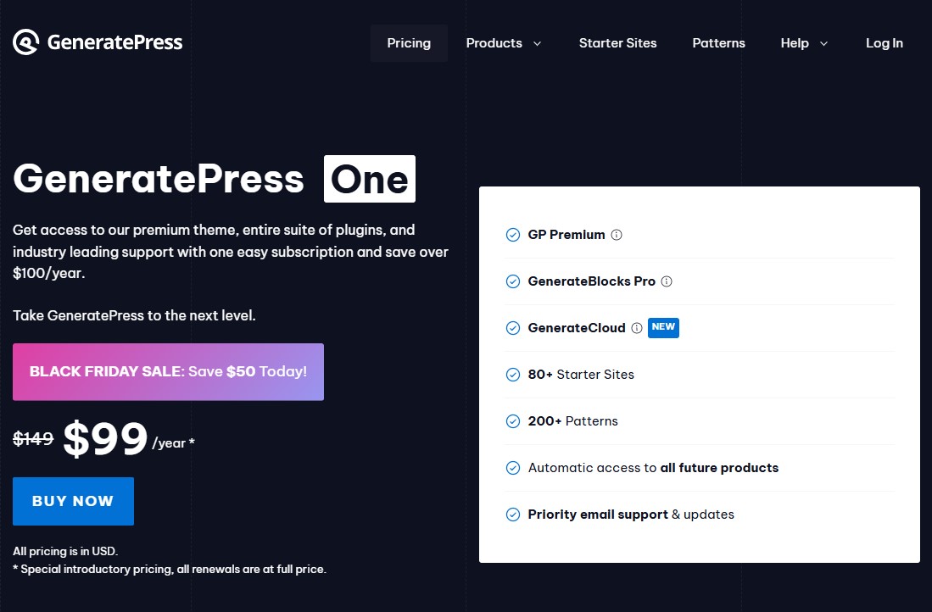
Task: Click the checkmark next to 80+ Starter Sites
Action: pos(513,375)
